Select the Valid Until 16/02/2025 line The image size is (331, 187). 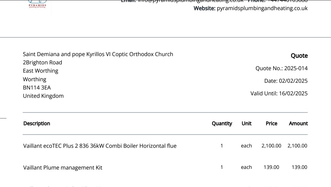click(x=279, y=93)
